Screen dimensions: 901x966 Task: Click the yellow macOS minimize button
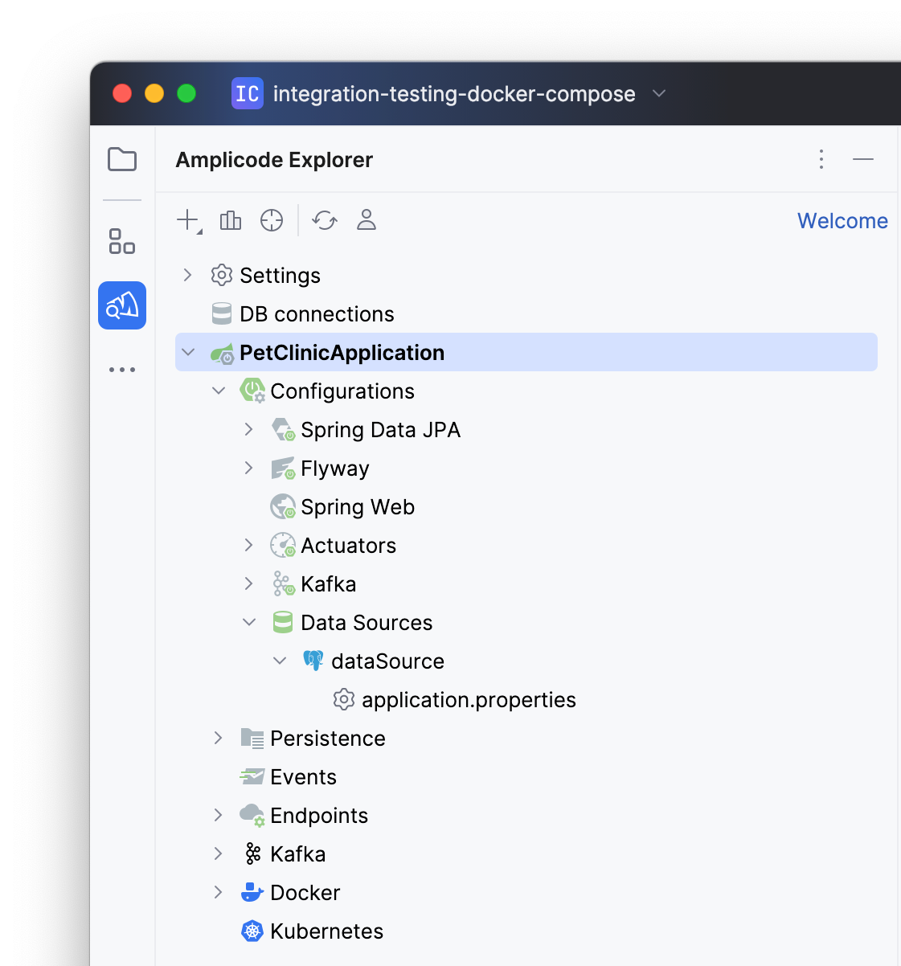tap(154, 93)
